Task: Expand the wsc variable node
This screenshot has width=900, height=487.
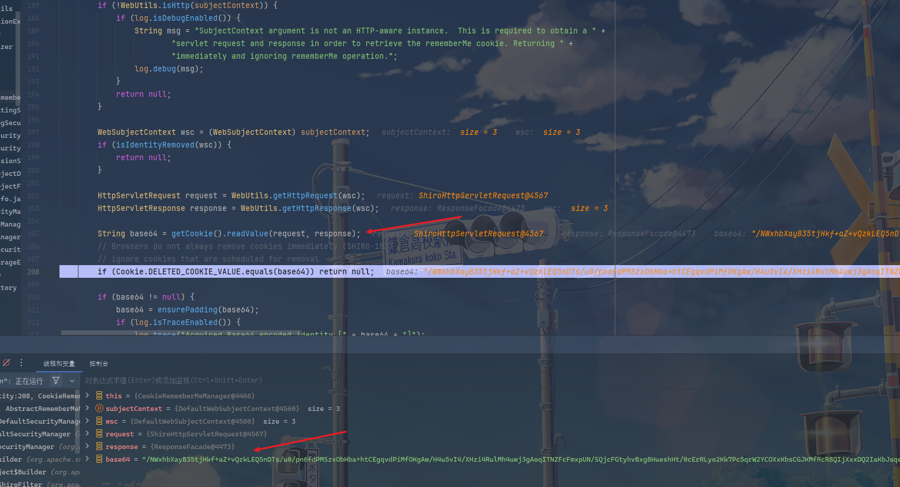Action: coord(87,421)
